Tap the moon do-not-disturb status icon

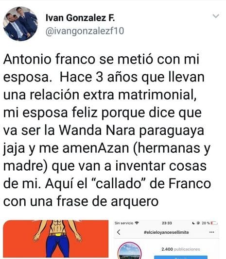(193, 223)
